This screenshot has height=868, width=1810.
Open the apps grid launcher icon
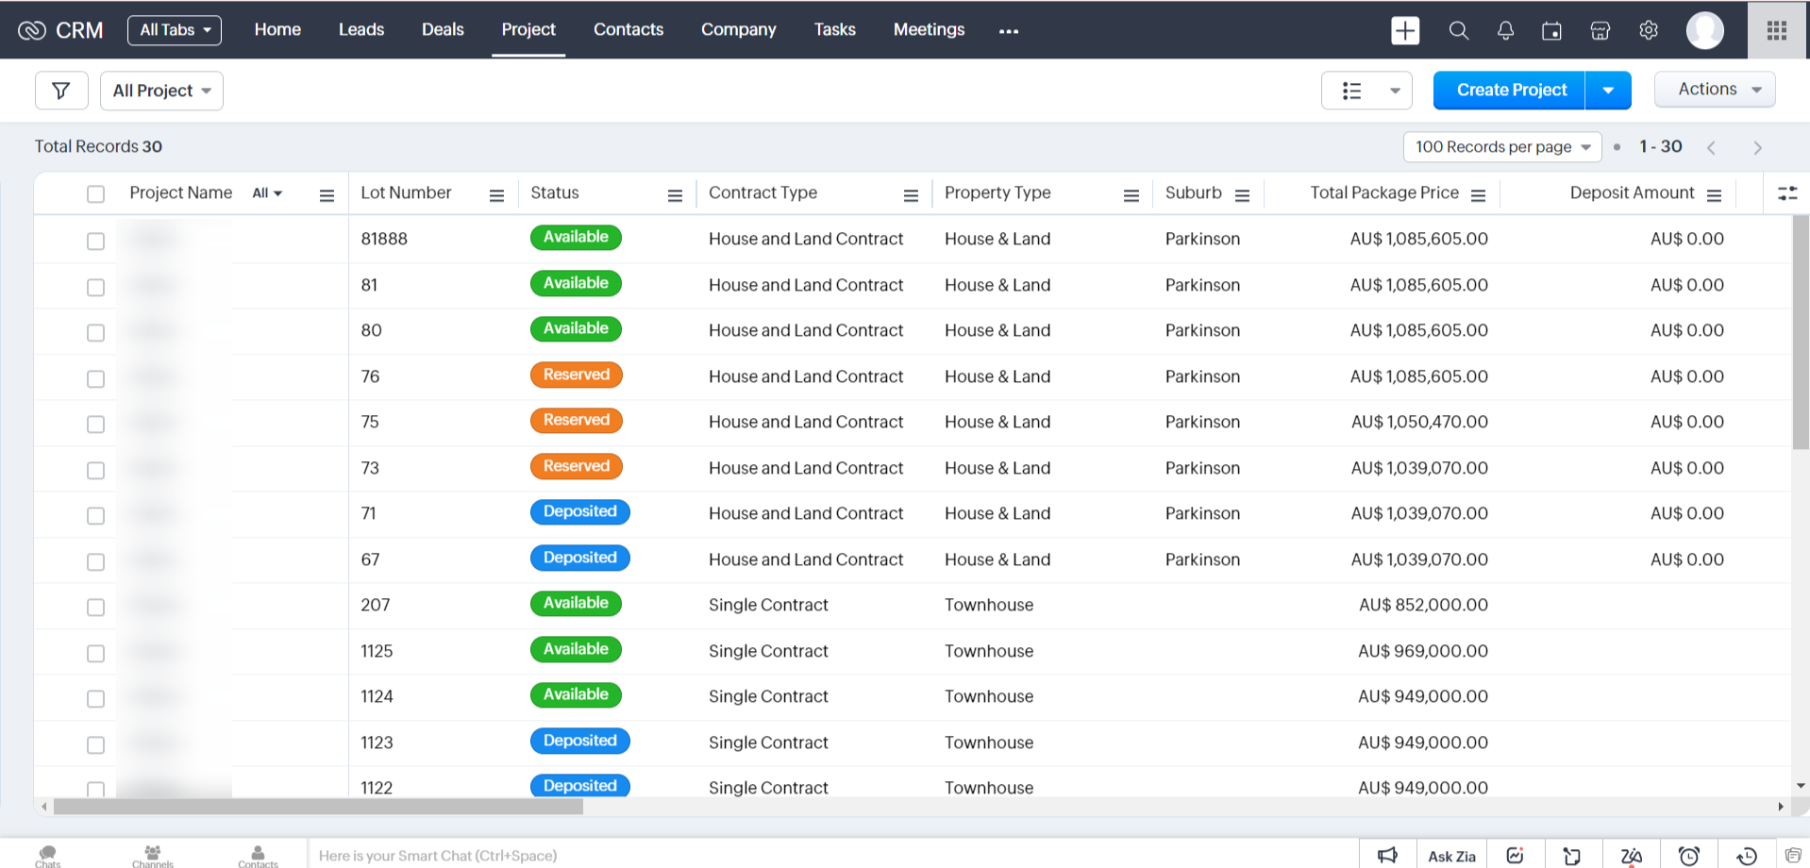1777,30
